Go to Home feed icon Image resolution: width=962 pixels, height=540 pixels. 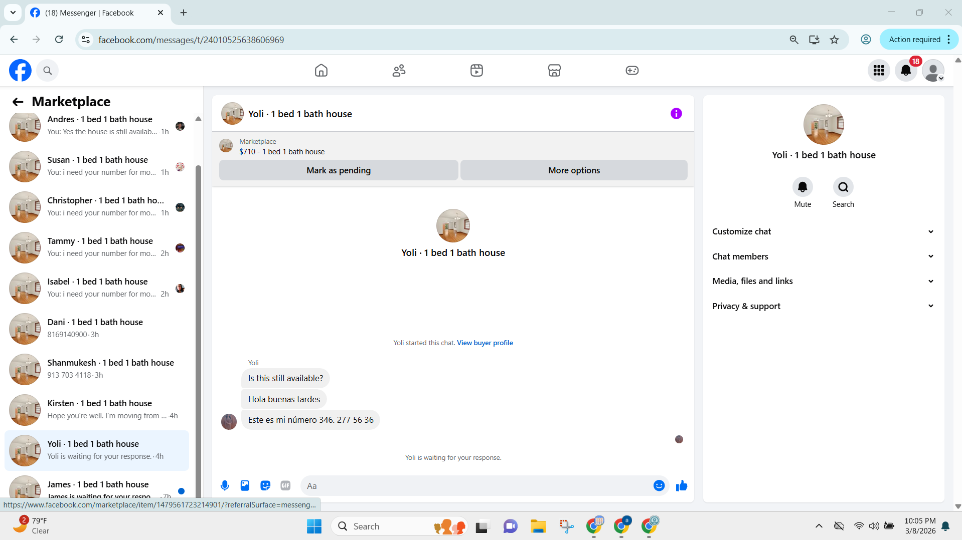coord(321,71)
